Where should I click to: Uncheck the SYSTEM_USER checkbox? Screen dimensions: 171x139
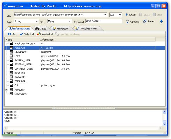click(x=11, y=60)
